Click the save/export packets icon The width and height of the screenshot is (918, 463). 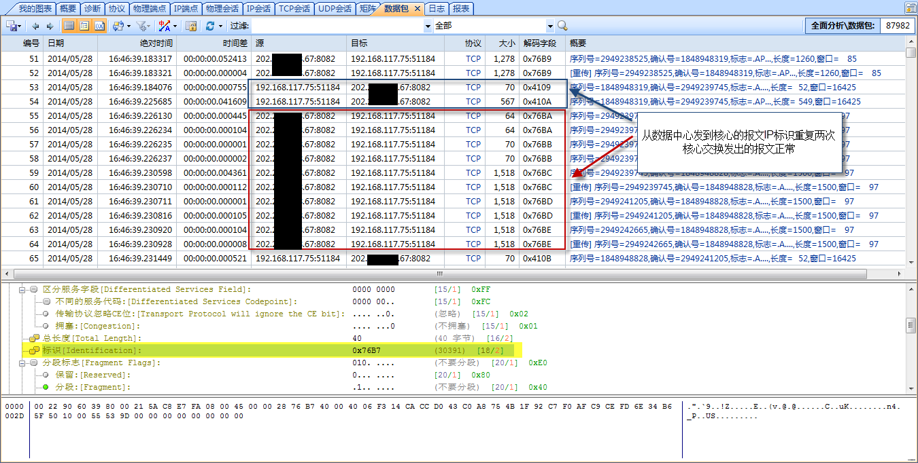coord(12,26)
